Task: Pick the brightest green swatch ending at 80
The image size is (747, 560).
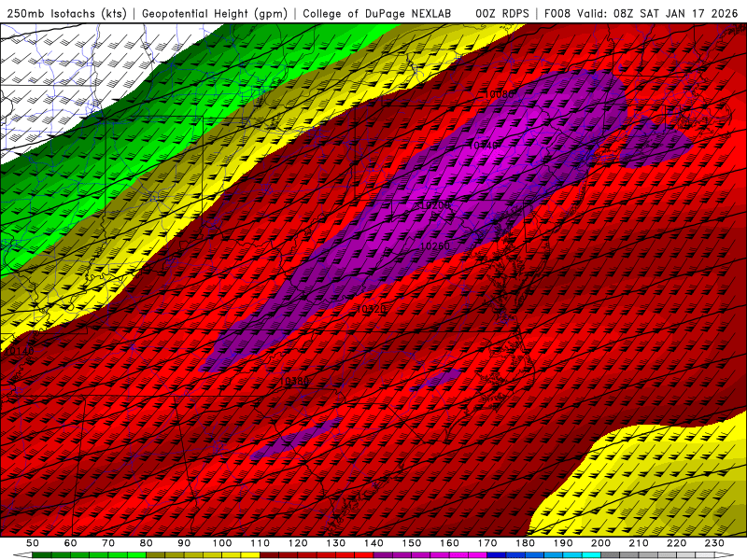Action: click(x=136, y=555)
